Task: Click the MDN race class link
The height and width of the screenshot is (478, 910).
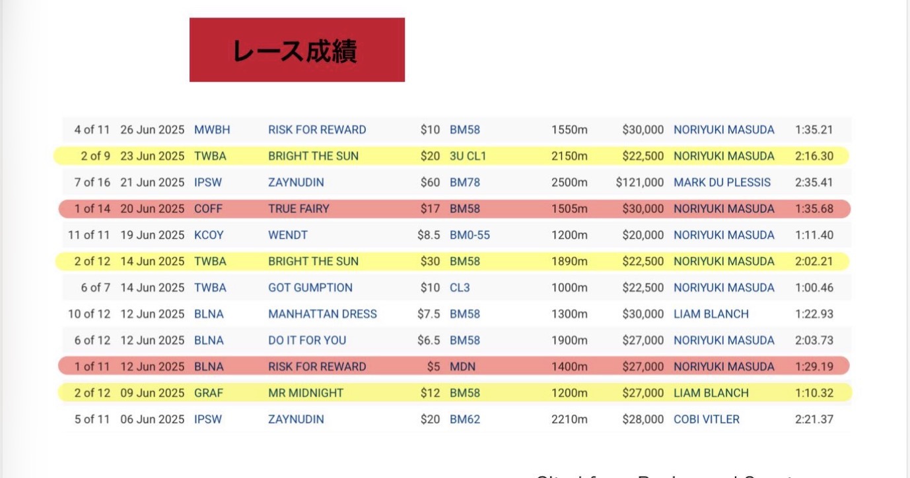Action: coord(462,367)
